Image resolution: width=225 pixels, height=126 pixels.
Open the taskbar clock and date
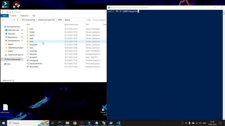click(x=212, y=123)
